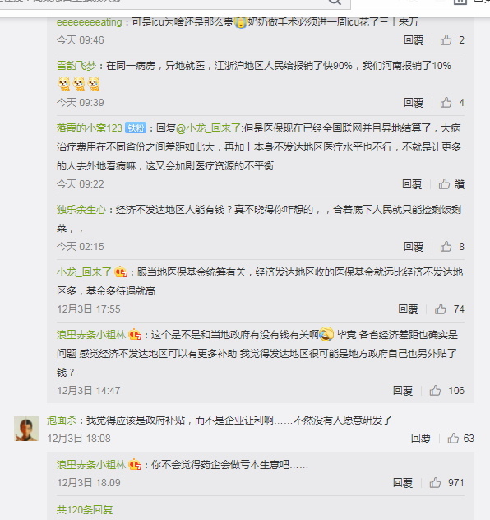This screenshot has height=520, width=490.
Task: Expand all 共120条回复 replies
Action: pyautogui.click(x=85, y=510)
